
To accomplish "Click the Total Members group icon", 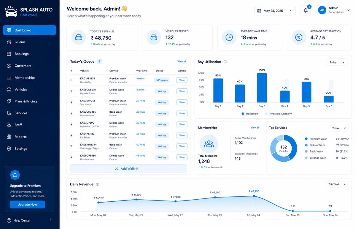I will 209,144.
